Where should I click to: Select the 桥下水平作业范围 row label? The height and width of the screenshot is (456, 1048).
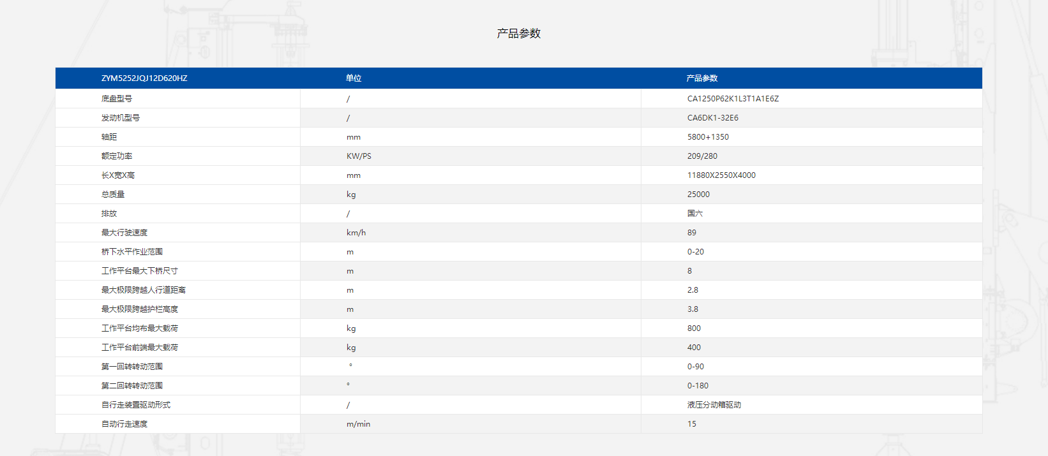(132, 252)
